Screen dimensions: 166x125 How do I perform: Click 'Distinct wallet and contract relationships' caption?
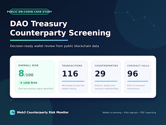107,87
